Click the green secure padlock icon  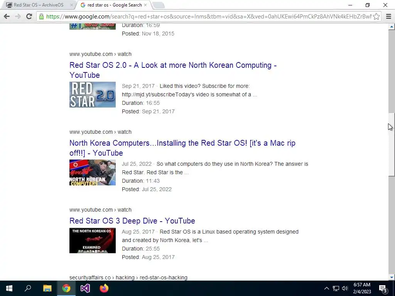41,16
